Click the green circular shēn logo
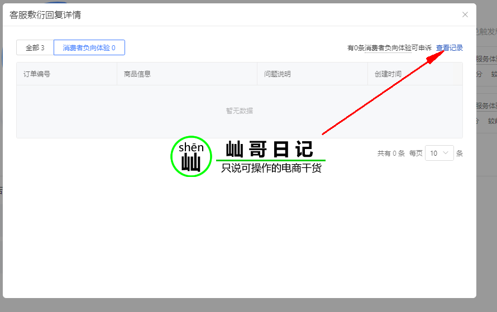Viewport: 497px width, 312px height. (x=191, y=156)
